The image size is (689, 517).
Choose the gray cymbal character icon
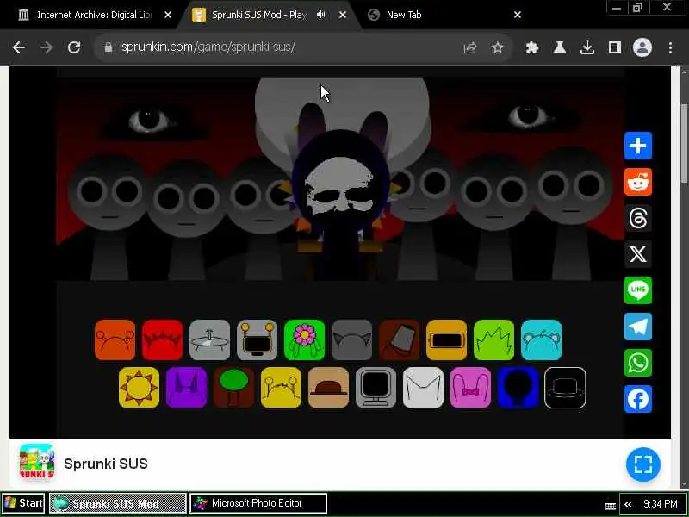click(209, 339)
